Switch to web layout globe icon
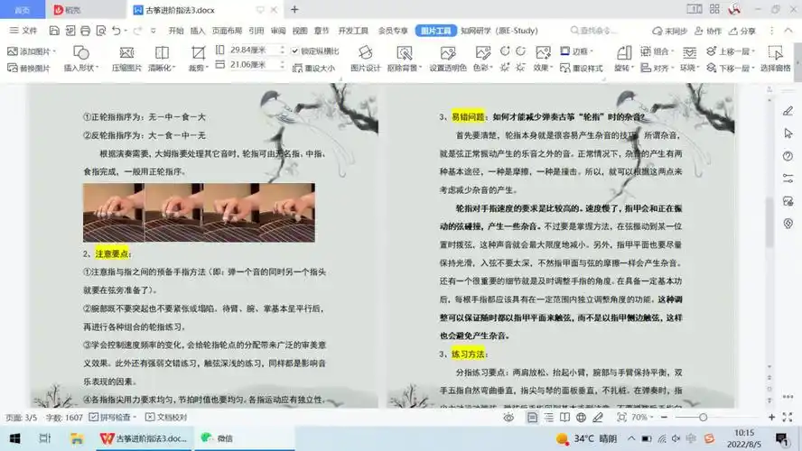The width and height of the screenshot is (802, 451). [581, 418]
